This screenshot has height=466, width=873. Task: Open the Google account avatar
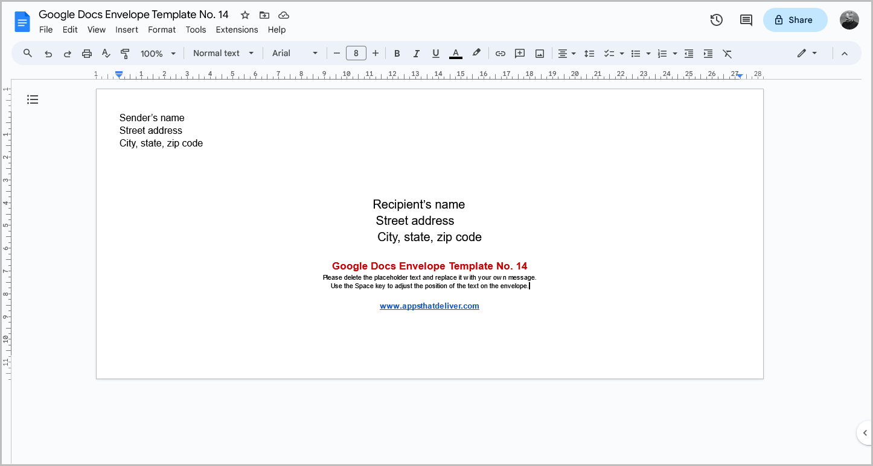pos(849,20)
